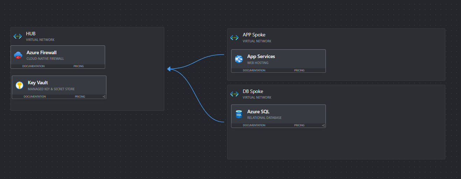The width and height of the screenshot is (461, 179).
Task: Select the HUB virtual network icon
Action: pos(18,36)
